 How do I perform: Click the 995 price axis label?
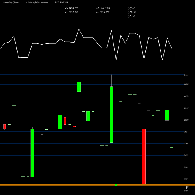(186, 132)
